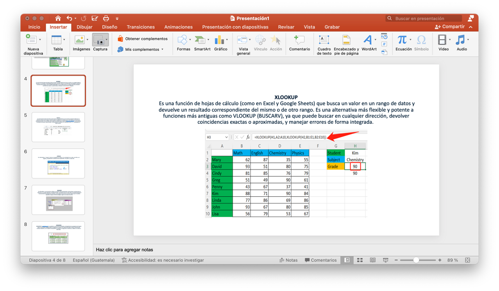Toggle the Notas pane in status bar
The height and width of the screenshot is (291, 499).
(x=288, y=260)
